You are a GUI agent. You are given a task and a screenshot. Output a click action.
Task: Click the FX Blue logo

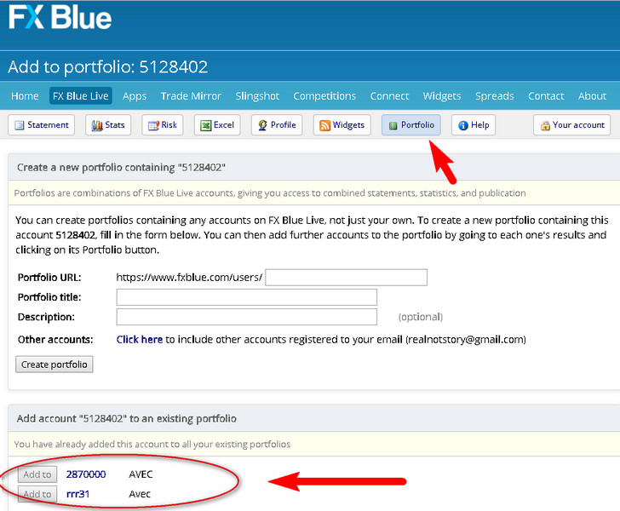click(x=60, y=17)
